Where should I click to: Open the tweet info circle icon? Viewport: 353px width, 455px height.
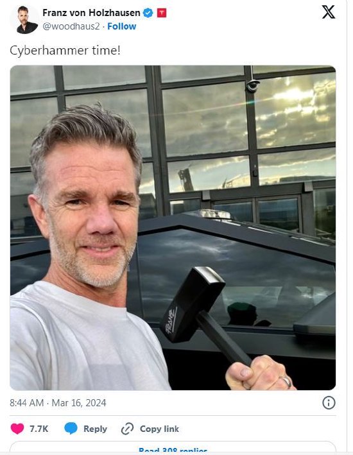(x=329, y=403)
